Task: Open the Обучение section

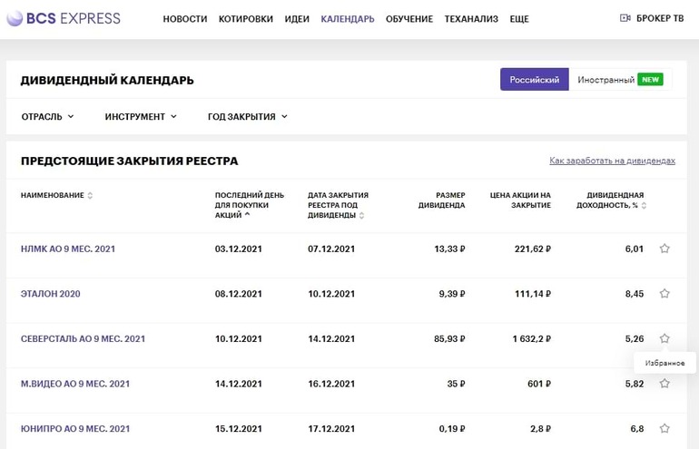Action: pos(409,19)
